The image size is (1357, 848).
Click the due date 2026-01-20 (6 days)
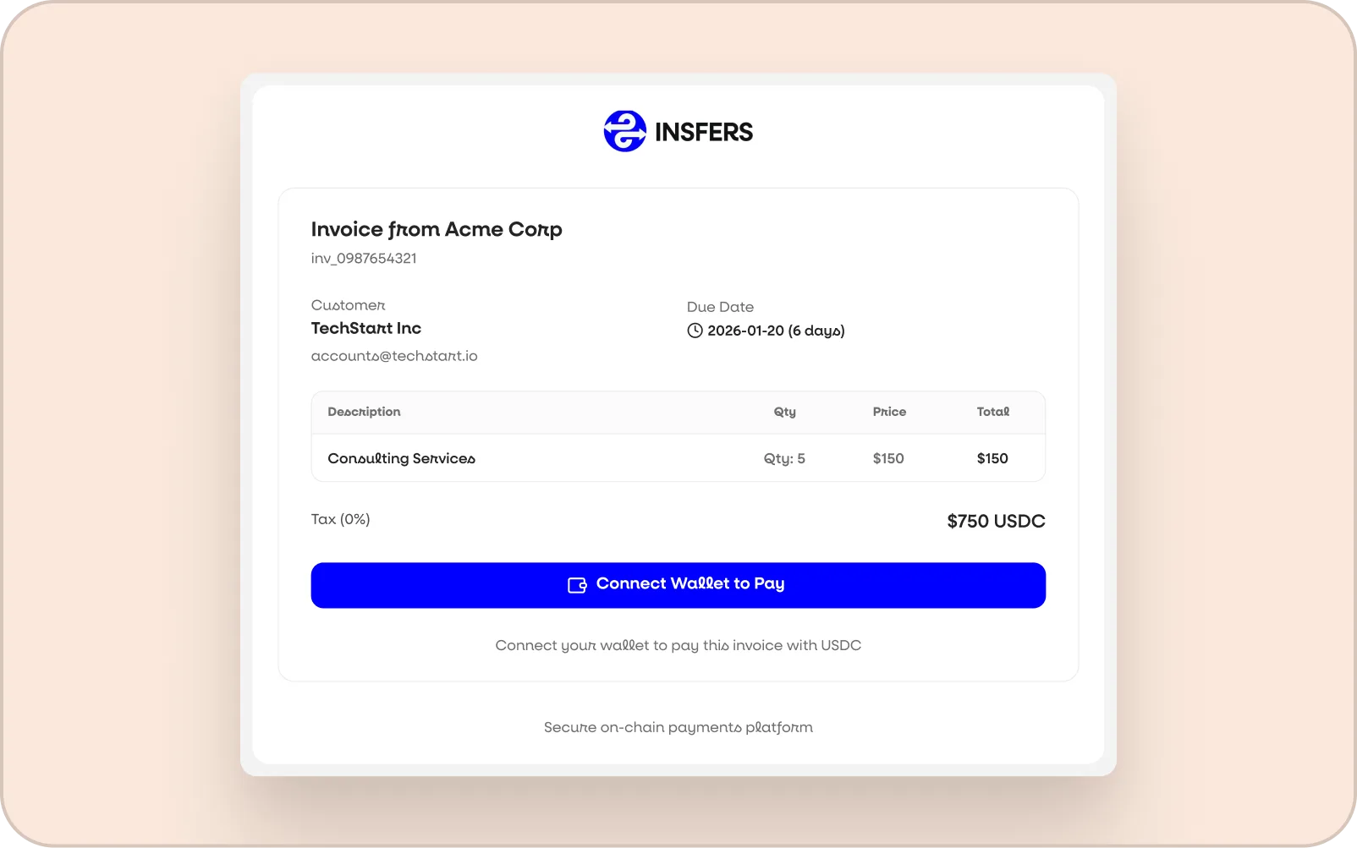pos(776,331)
